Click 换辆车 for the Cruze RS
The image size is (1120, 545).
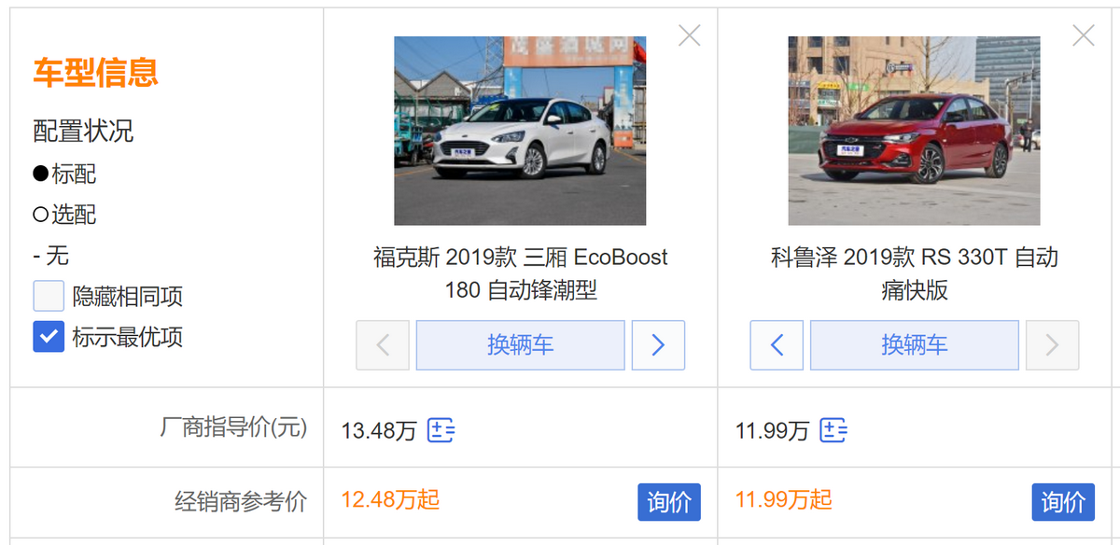pyautogui.click(x=915, y=345)
